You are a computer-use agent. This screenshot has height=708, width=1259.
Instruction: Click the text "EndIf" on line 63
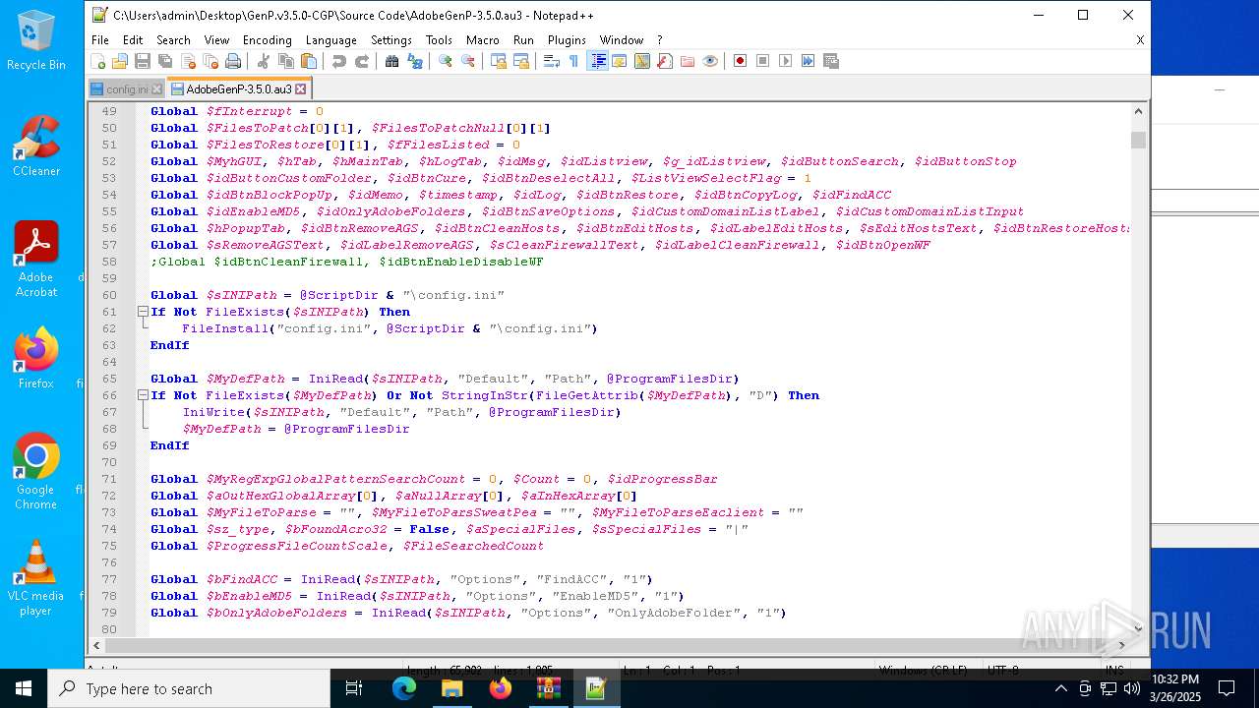click(169, 345)
